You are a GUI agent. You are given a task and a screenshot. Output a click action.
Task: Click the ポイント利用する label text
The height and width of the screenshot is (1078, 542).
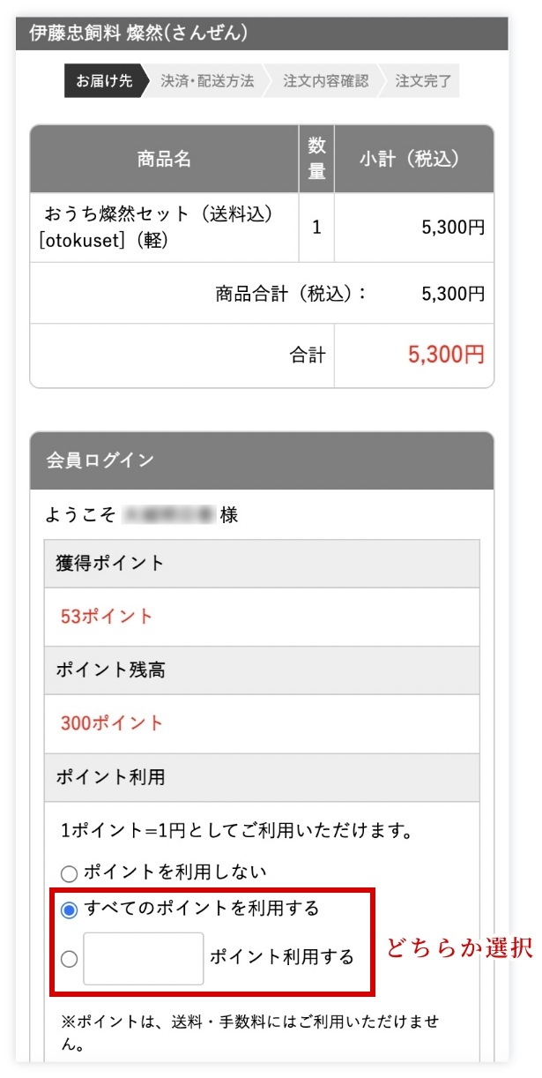(x=281, y=957)
